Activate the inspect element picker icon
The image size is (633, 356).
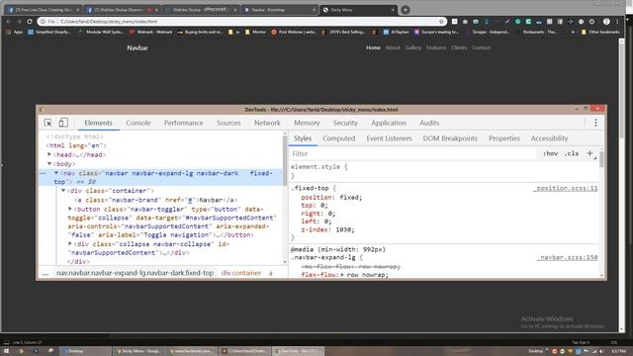pyautogui.click(x=48, y=123)
